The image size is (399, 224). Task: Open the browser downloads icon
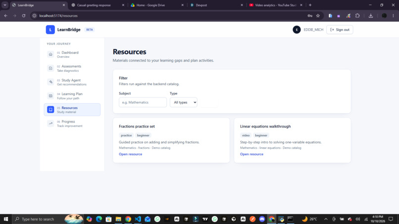pyautogui.click(x=371, y=15)
